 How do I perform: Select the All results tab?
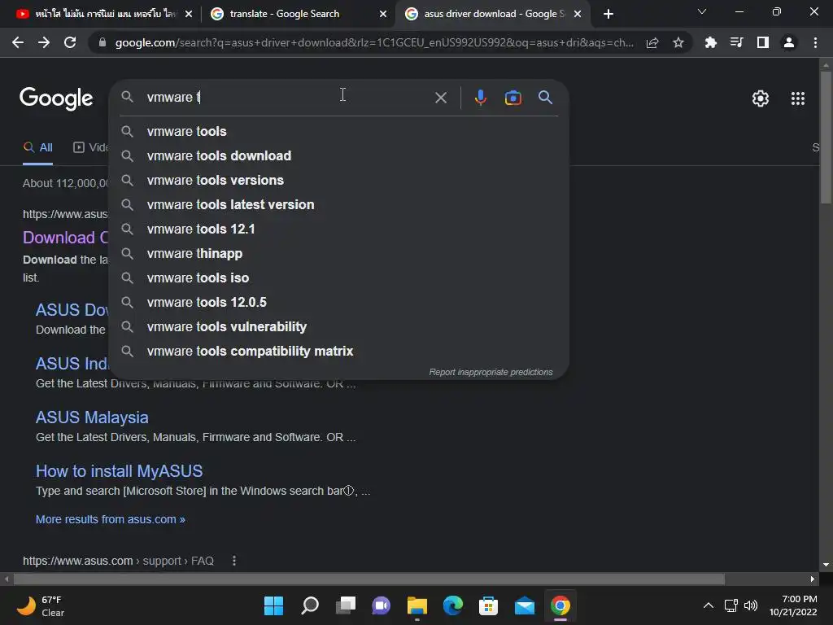37,148
